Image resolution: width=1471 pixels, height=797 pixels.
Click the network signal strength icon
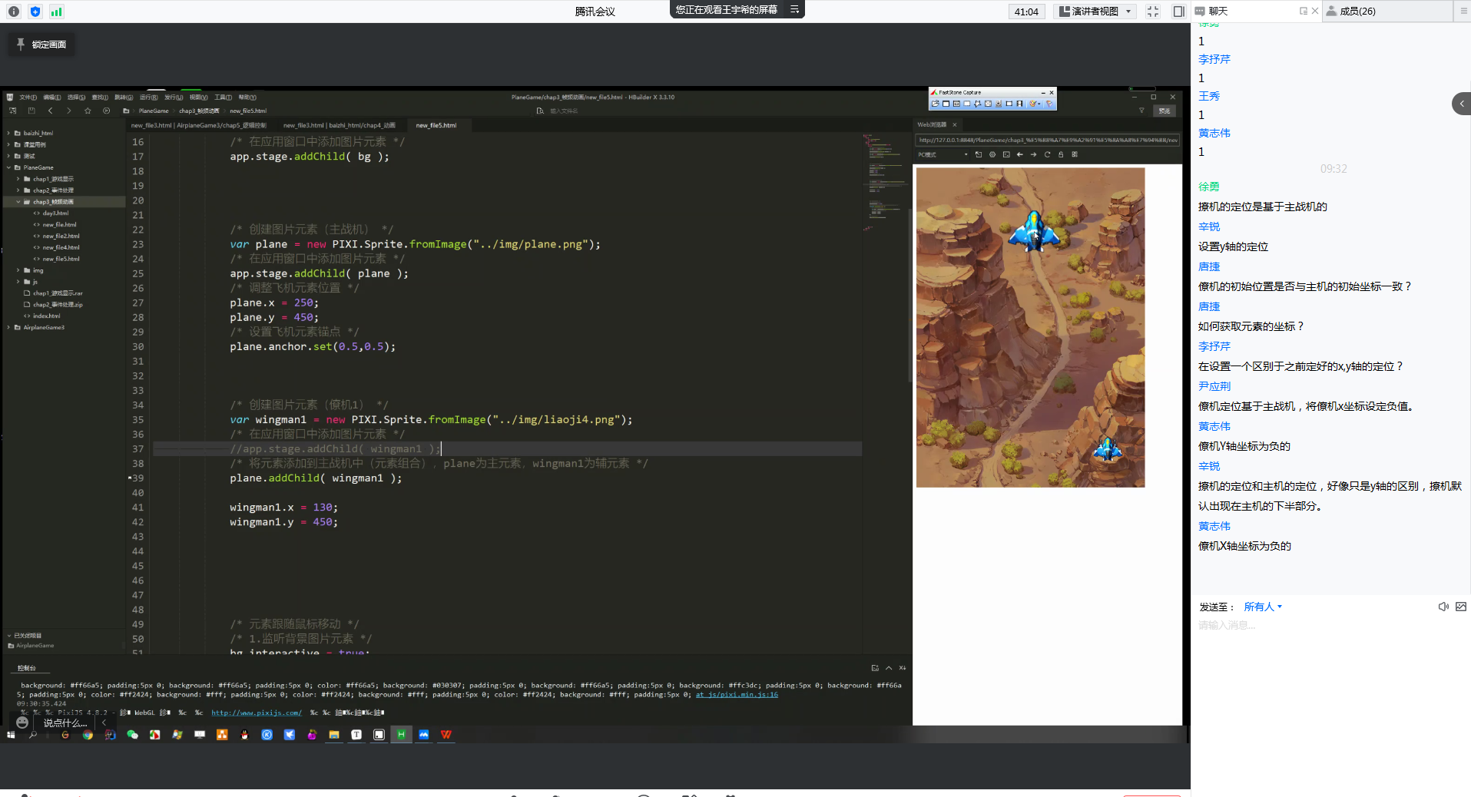56,12
